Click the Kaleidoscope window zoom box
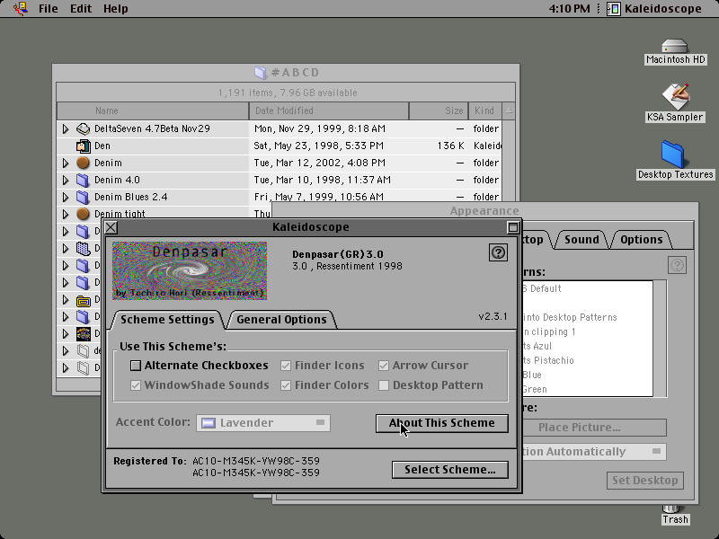This screenshot has width=719, height=539. click(513, 227)
